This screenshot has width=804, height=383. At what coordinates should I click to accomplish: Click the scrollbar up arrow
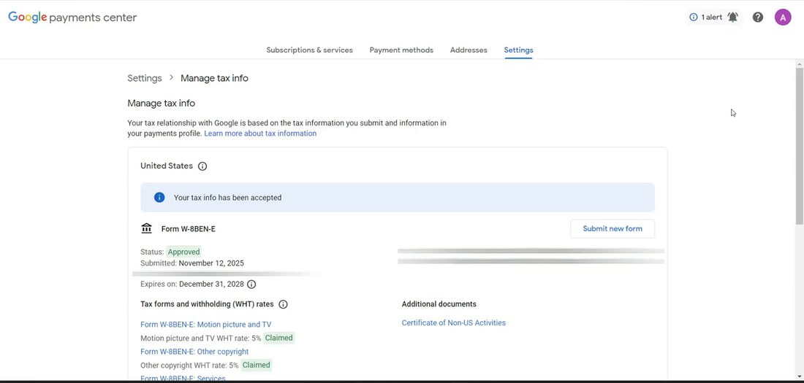tap(800, 64)
